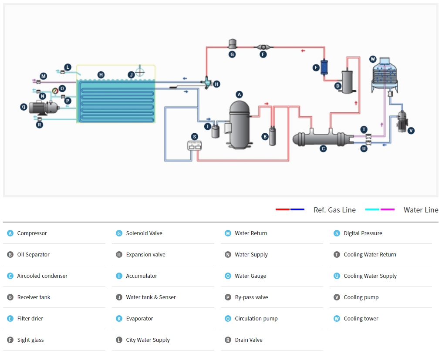Click the Digital Pressure legend entry
Image resolution: width=442 pixels, height=354 pixels.
tap(363, 233)
